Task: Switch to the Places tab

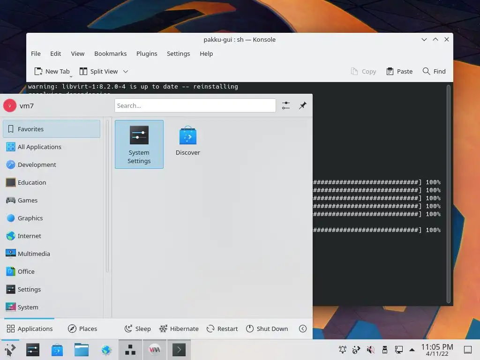Action: click(82, 329)
